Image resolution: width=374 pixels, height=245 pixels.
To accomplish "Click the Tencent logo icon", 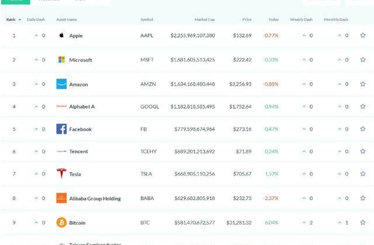I will [61, 151].
